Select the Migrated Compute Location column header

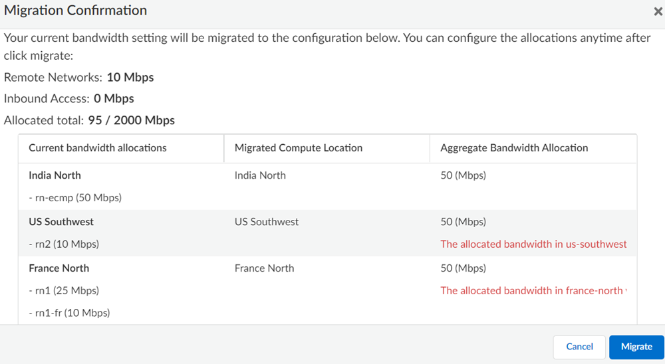click(x=299, y=148)
